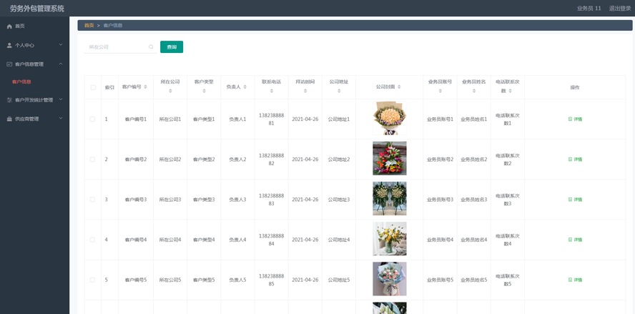Click the home icon beside 首页 in the sidebar
635x314 pixels.
coord(9,26)
